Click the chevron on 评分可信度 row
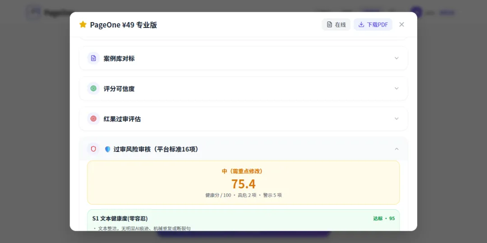This screenshot has width=487, height=243. [397, 88]
